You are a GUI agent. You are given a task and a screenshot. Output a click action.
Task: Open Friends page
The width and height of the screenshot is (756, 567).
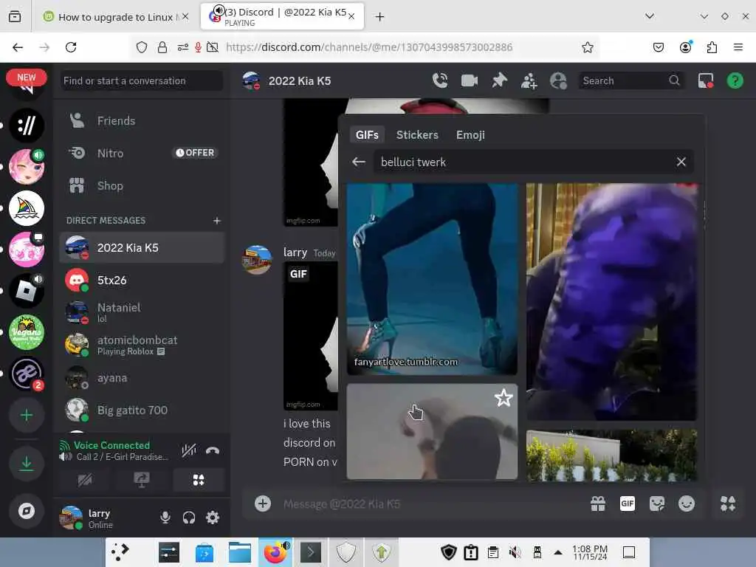click(x=142, y=120)
